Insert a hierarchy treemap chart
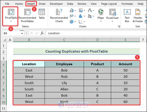The image size is (147, 112). point(81,11)
